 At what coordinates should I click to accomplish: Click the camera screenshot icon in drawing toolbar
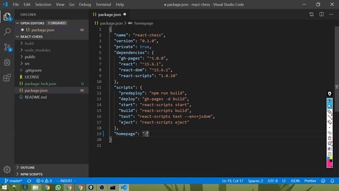[329, 149]
